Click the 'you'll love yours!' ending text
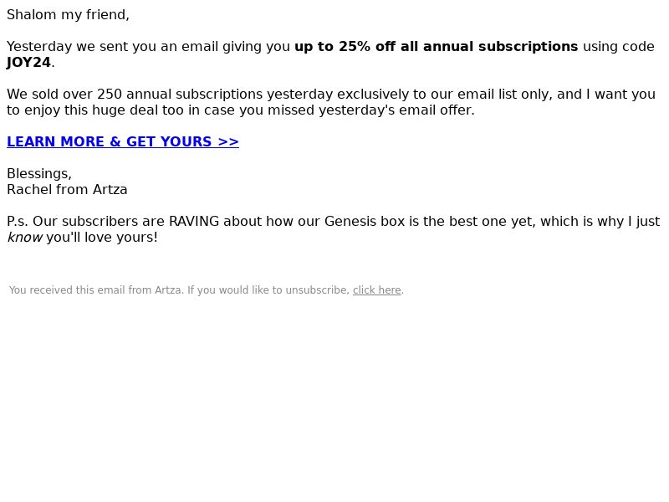This screenshot has width=669, height=502. [102, 238]
